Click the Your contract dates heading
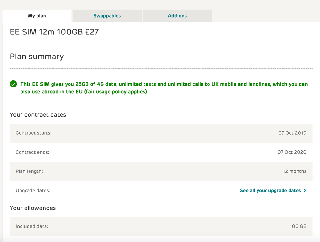Viewport: 320px width, 242px height. (x=38, y=115)
